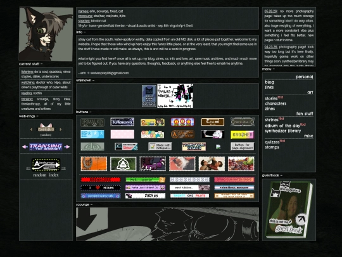
Task: Click the deviantArt logo gray button
Action: 92,147
